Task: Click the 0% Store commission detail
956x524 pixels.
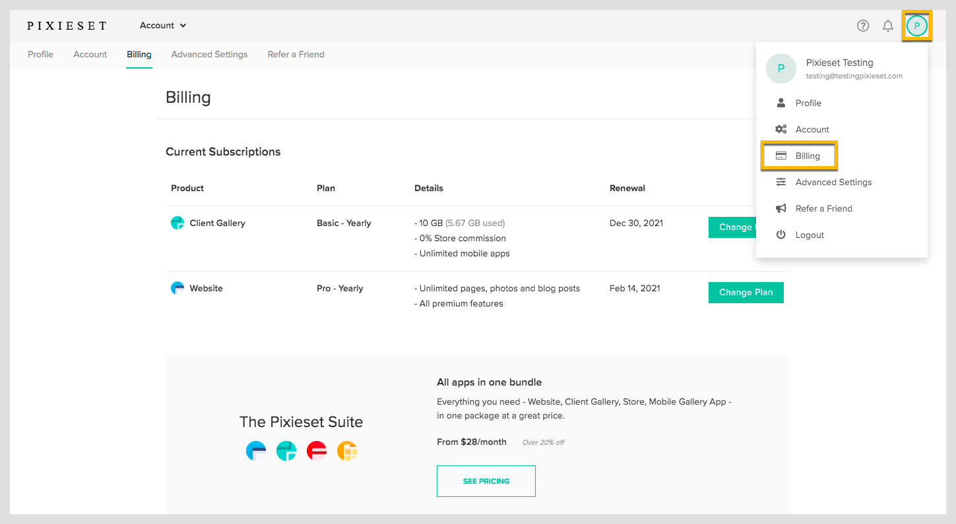Action: 461,239
